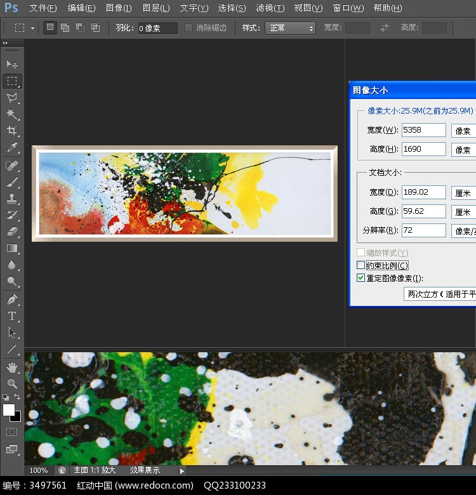Open the tool preset picker arrow

[x=32, y=28]
